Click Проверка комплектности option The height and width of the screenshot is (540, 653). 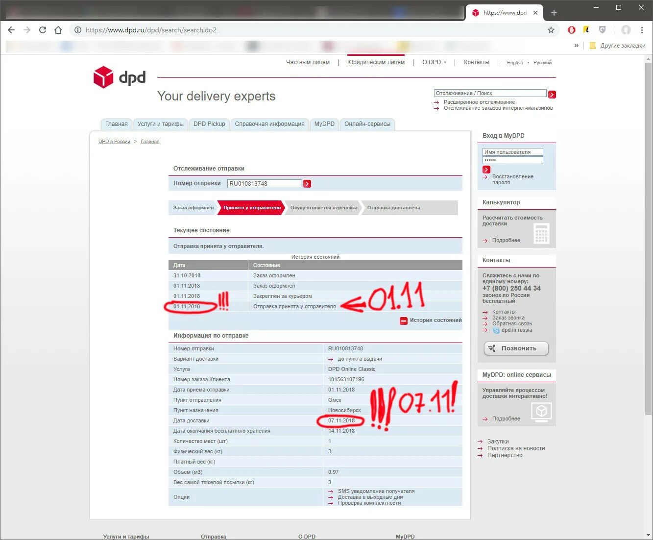[x=369, y=503]
